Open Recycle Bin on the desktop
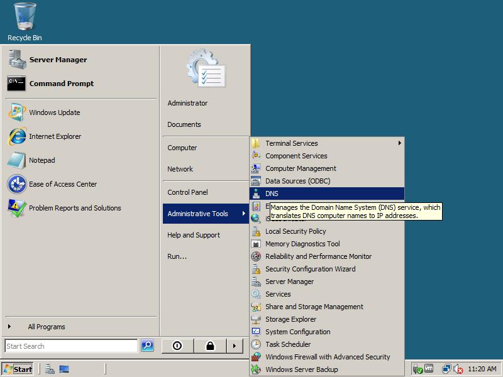 25,22
